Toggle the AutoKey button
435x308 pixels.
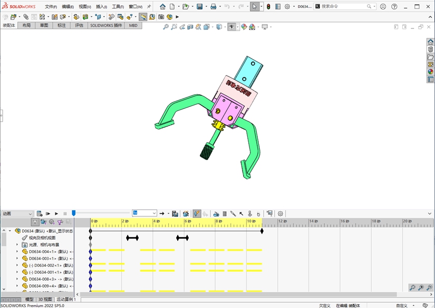tap(196, 214)
